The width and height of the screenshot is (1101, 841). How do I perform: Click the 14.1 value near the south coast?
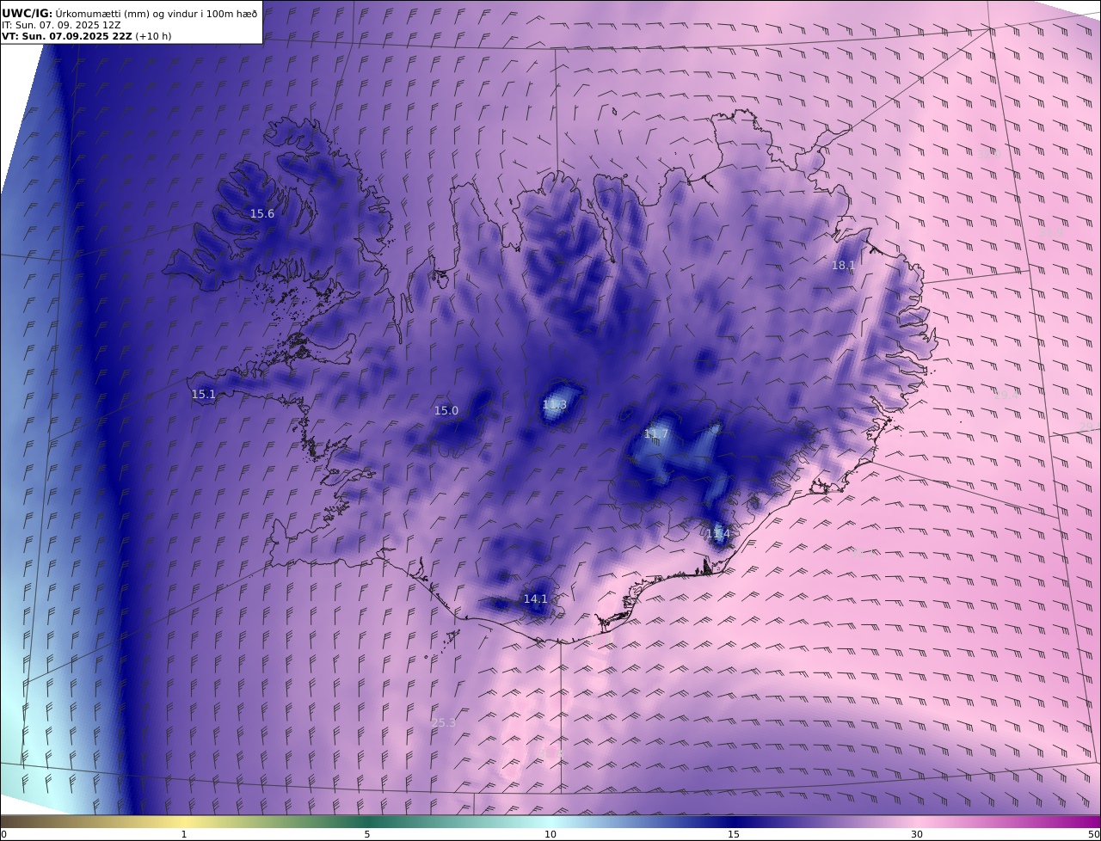(536, 599)
